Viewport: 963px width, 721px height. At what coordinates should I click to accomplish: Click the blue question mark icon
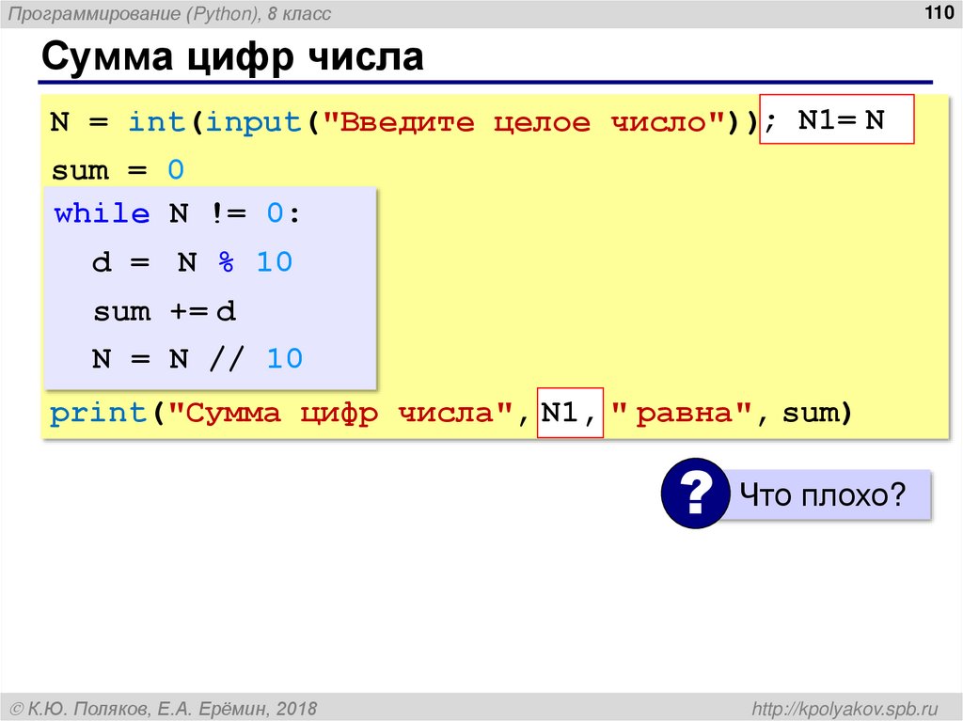coord(695,494)
